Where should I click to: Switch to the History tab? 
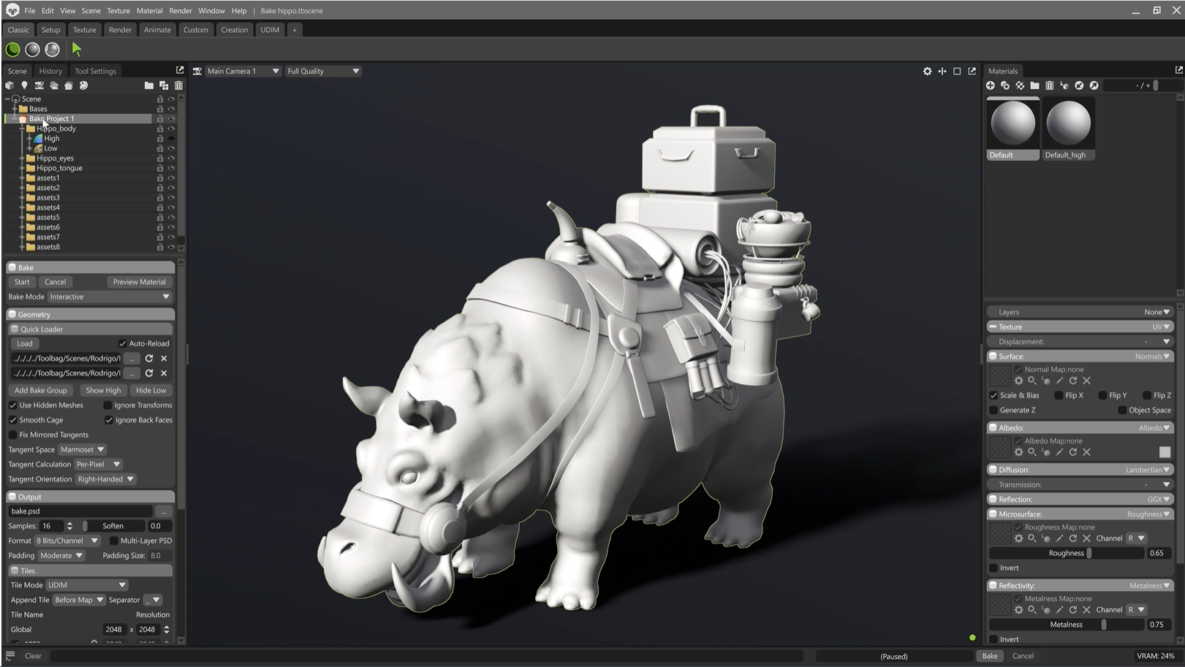(x=50, y=71)
